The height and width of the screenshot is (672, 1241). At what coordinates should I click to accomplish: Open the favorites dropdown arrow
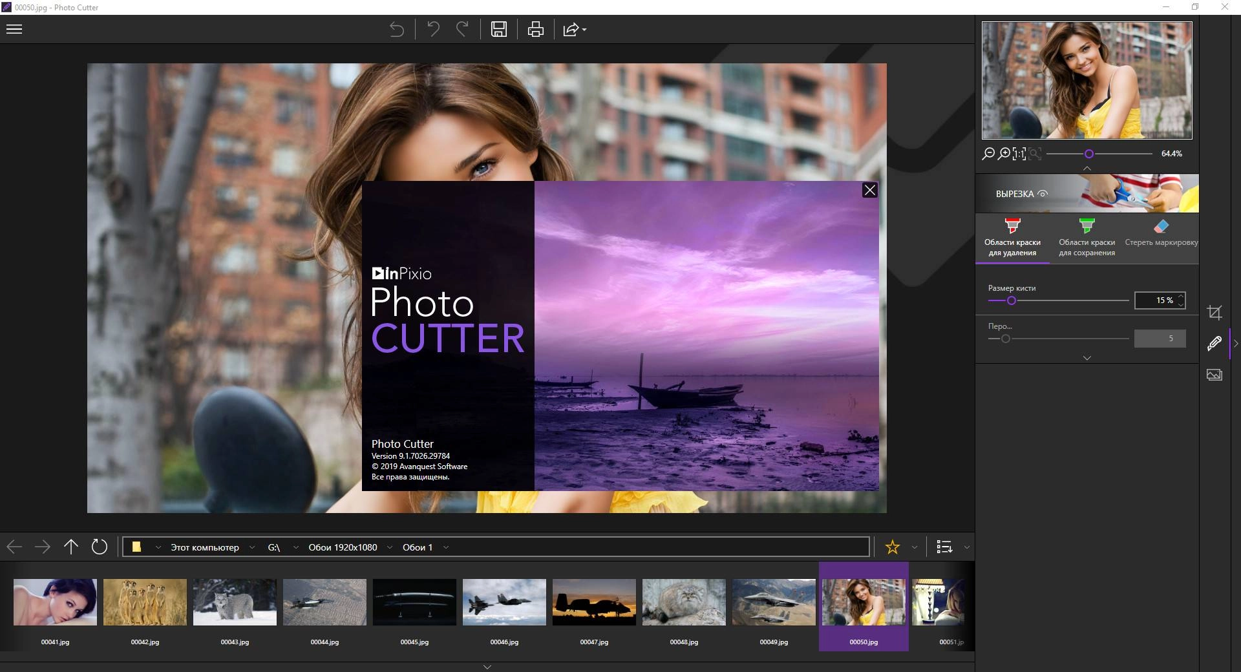[915, 547]
